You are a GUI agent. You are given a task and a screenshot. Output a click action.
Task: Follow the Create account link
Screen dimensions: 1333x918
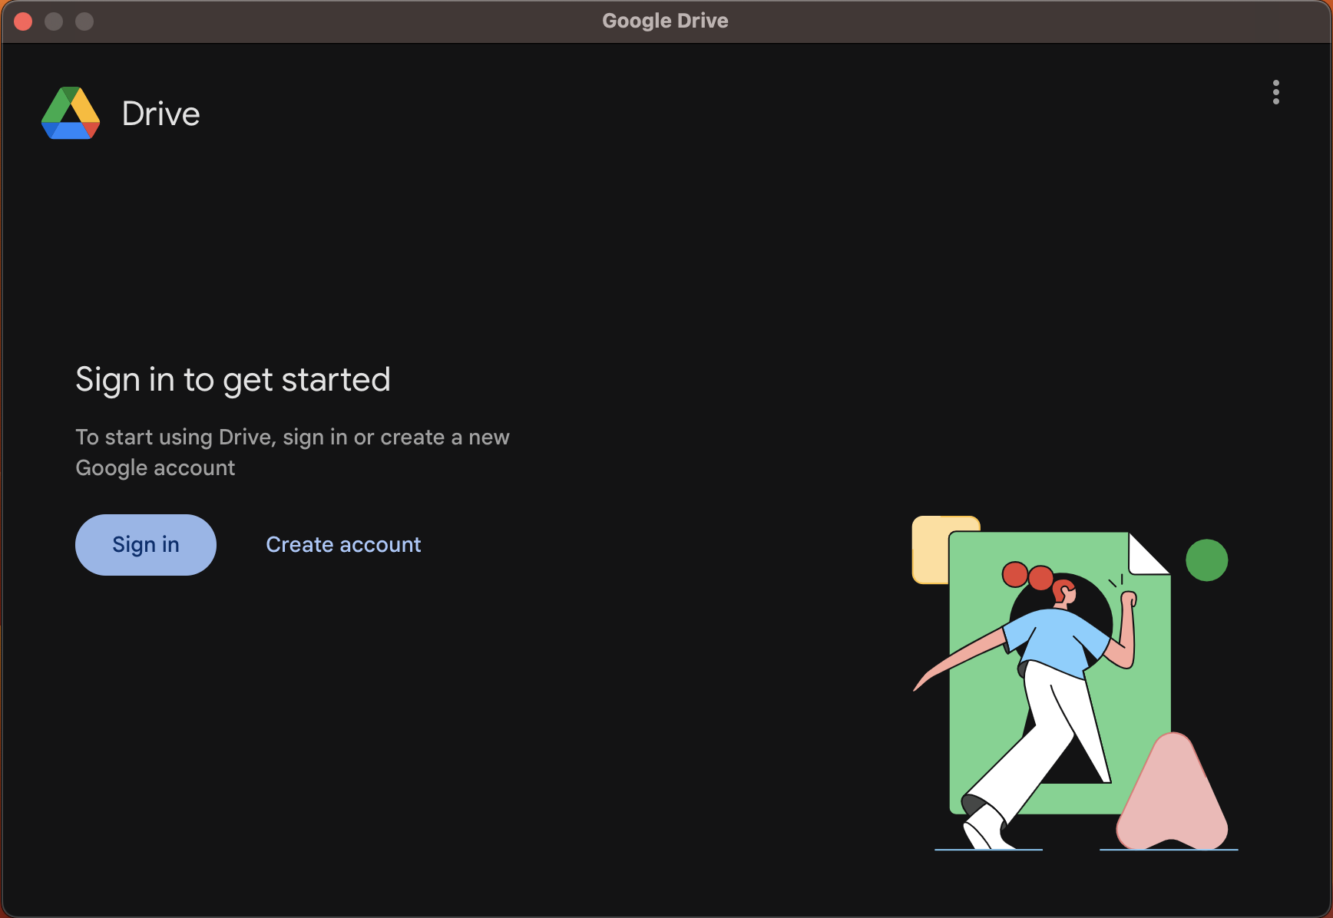coord(343,544)
